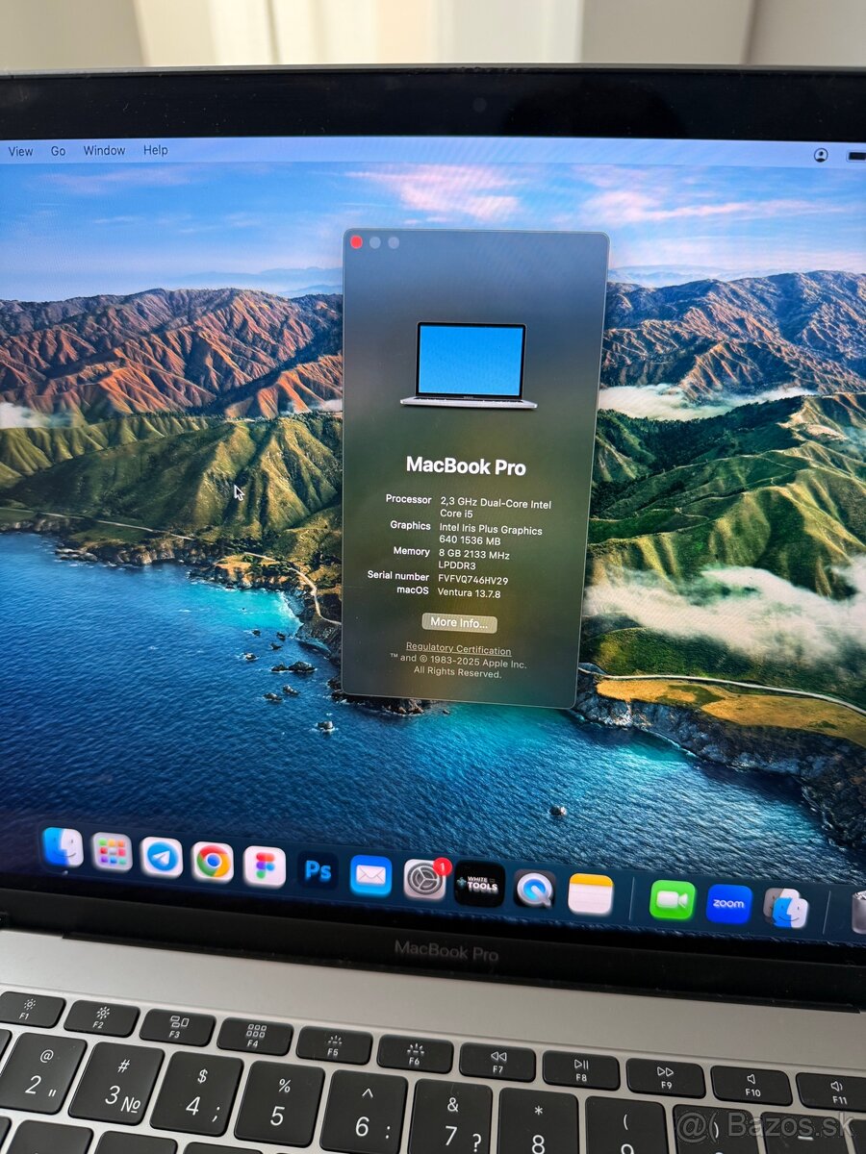
Task: Click the 2,3 GHz Dual-Core Intel processor text
Action: click(496, 509)
